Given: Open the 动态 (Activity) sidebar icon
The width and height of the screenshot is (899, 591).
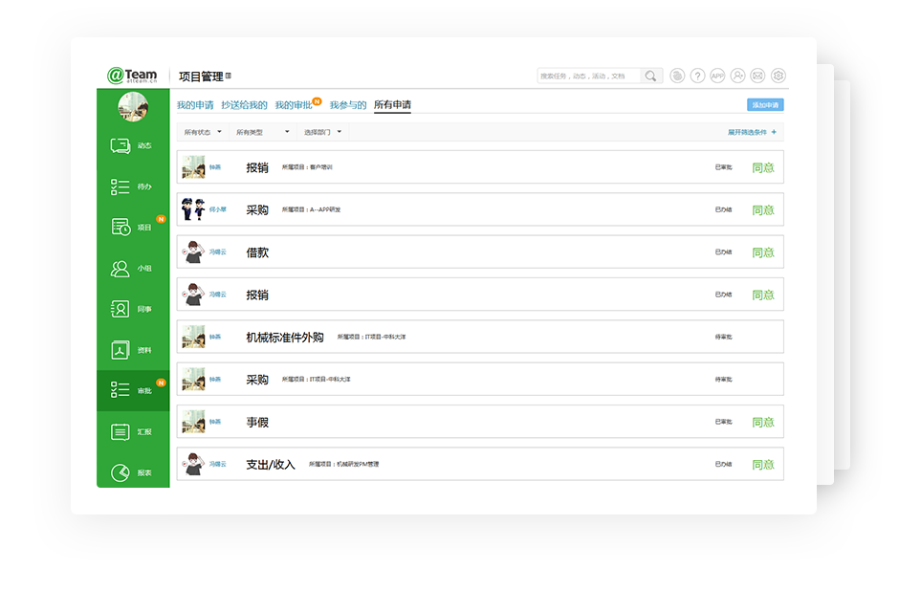Looking at the screenshot, I should 121,145.
